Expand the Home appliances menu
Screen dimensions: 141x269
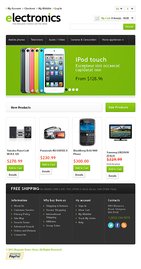(x=113, y=40)
